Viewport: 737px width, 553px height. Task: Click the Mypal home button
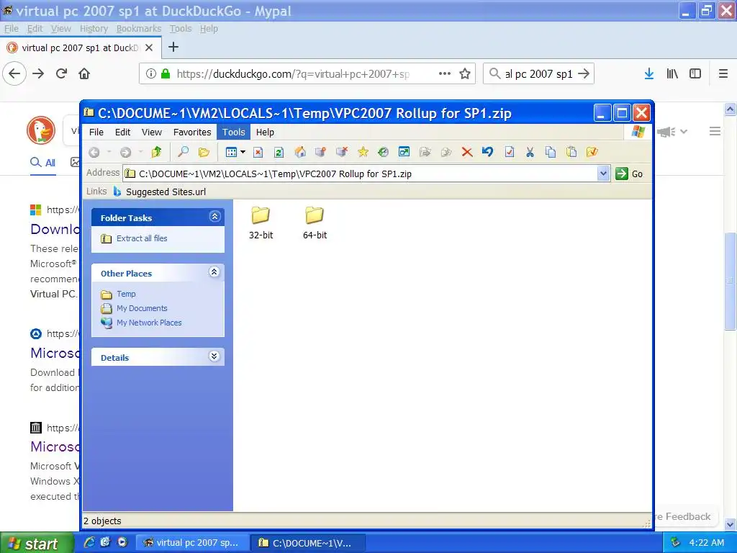coord(84,74)
